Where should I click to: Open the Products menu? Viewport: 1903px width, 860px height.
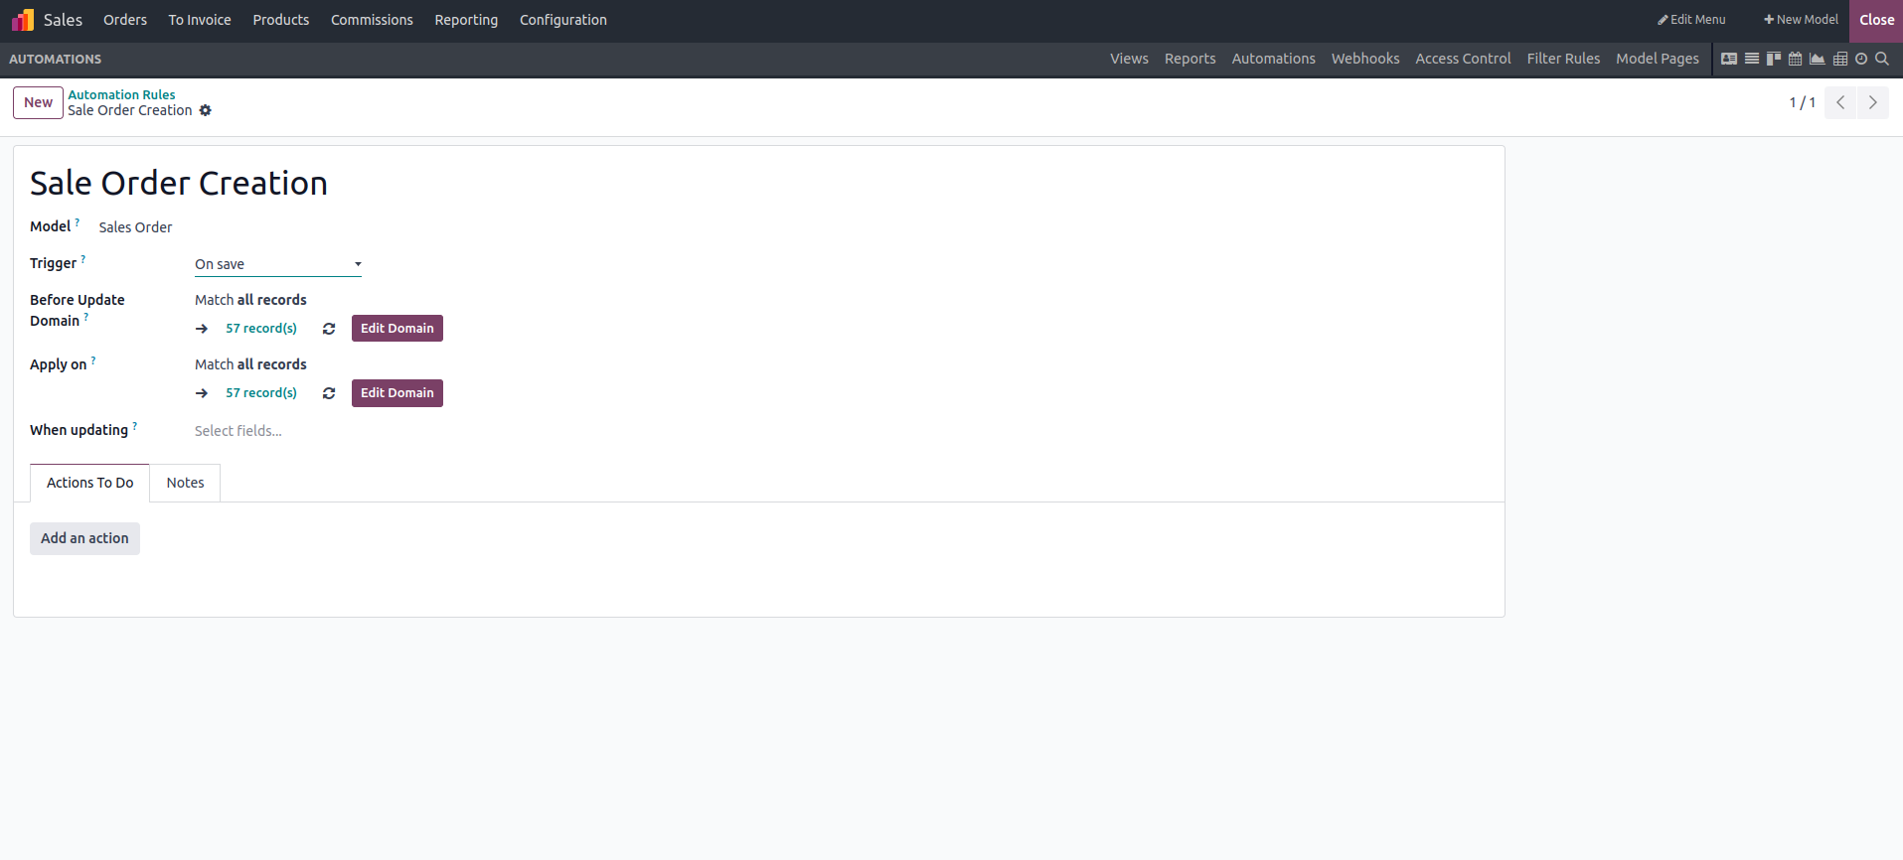281,20
